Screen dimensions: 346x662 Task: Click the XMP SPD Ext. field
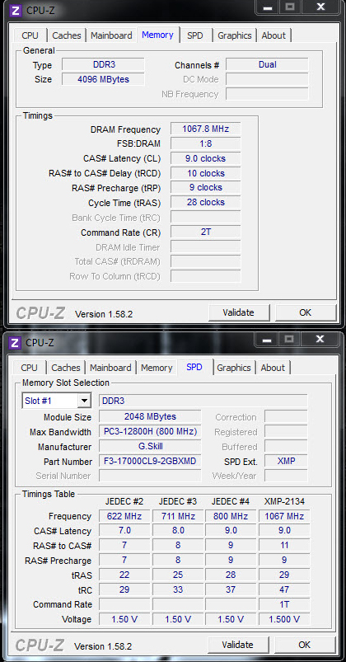[x=286, y=461]
